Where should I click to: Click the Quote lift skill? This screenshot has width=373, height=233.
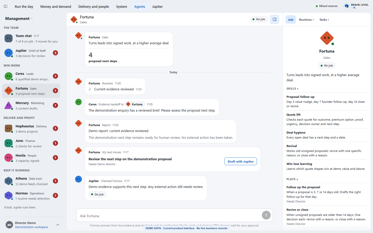[327, 119]
